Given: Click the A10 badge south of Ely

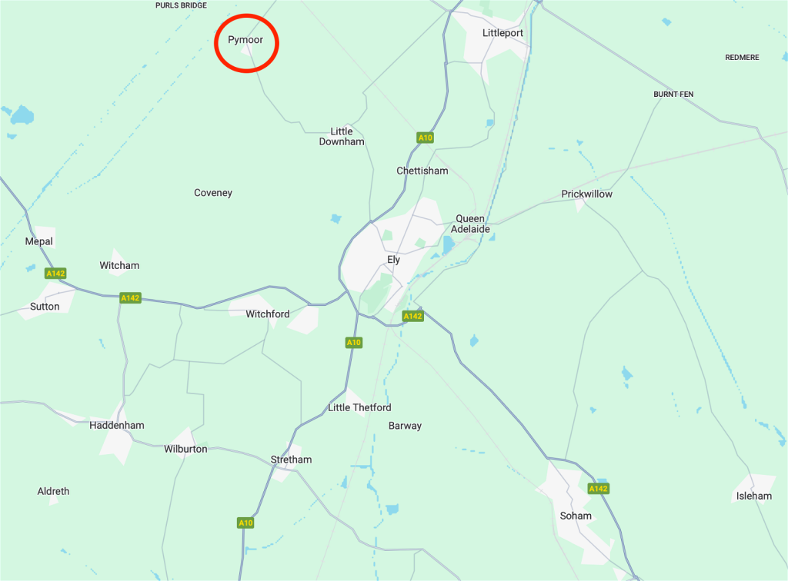Looking at the screenshot, I should pos(354,343).
